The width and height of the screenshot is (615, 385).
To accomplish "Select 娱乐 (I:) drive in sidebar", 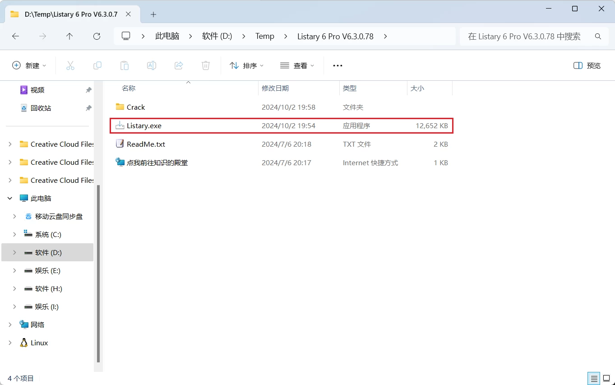I will 47,306.
